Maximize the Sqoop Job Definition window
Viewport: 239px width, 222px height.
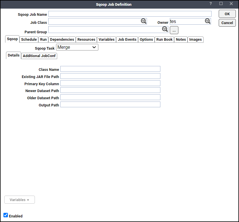tap(221, 4)
